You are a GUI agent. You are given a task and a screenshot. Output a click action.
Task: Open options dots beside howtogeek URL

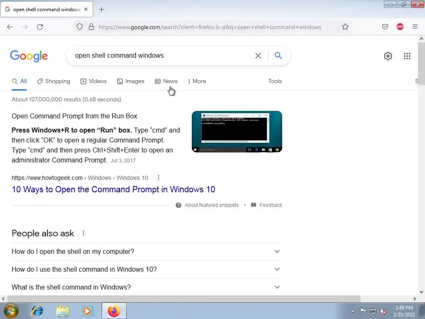coord(158,178)
